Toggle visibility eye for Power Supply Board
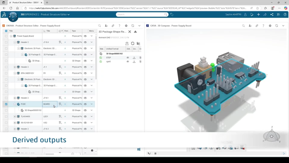This screenshot has width=289, height=163. pyautogui.click(x=85, y=36)
